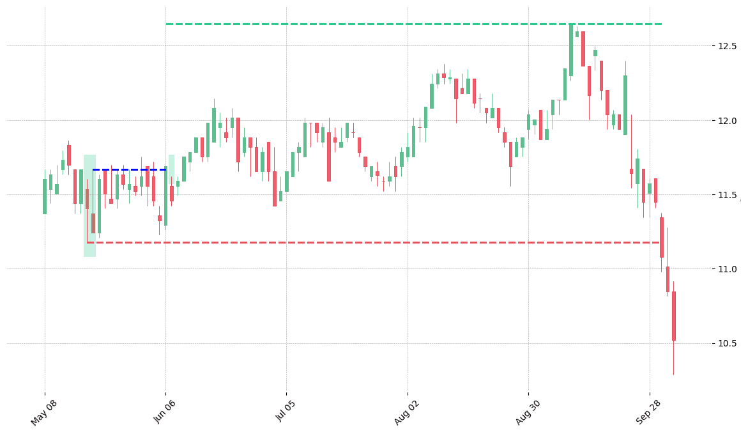
Task: Click the large green highlighted box near May
Action: [x=89, y=206]
